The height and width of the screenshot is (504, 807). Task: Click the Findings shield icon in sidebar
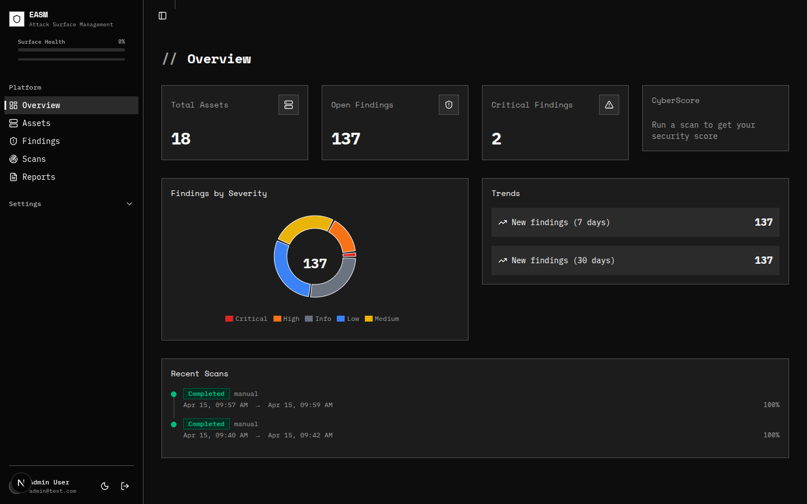13,141
